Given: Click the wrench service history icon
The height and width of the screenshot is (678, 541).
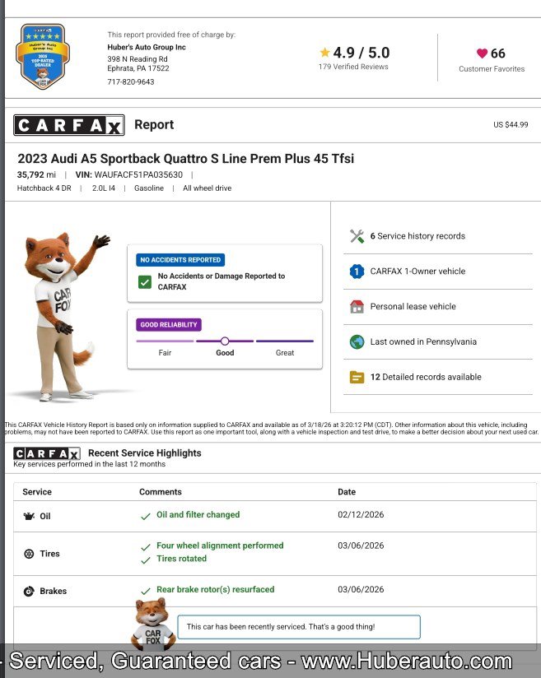Looking at the screenshot, I should coord(357,236).
